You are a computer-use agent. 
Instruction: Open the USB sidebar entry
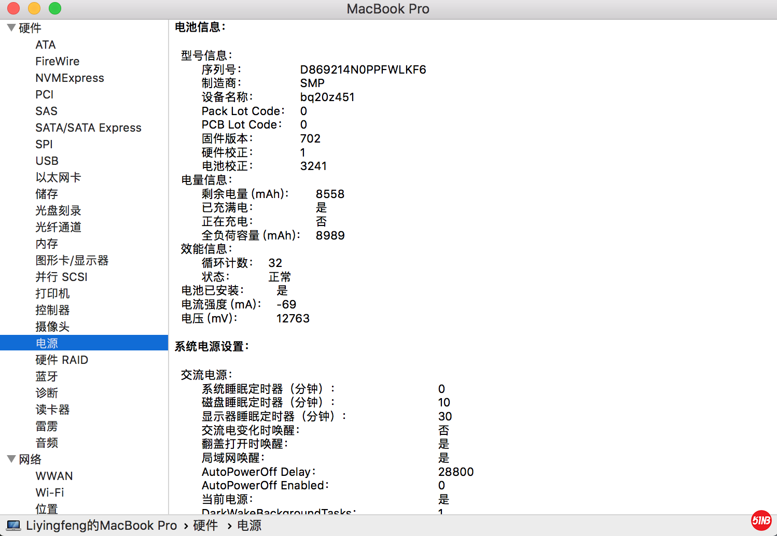click(47, 161)
